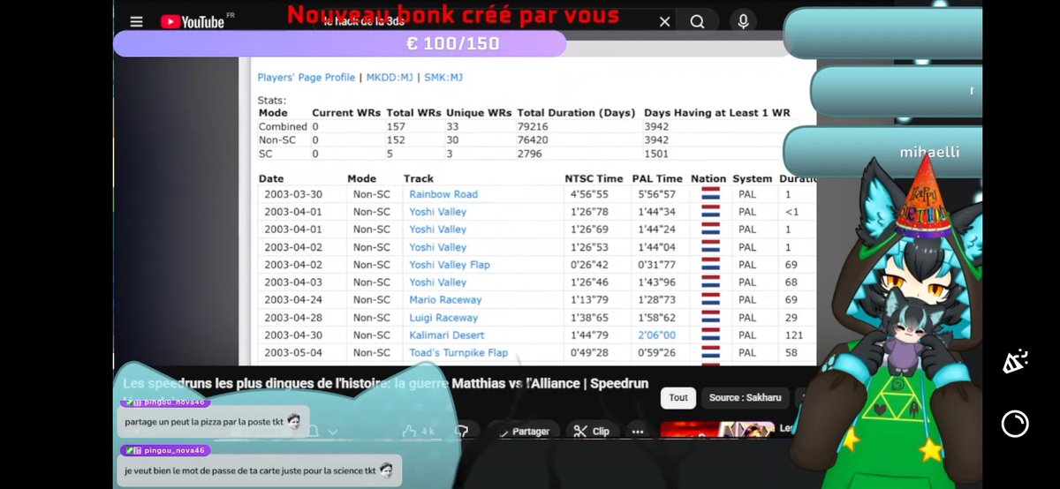Select the Source : Sakharu chip
This screenshot has width=1060, height=489.
[746, 398]
